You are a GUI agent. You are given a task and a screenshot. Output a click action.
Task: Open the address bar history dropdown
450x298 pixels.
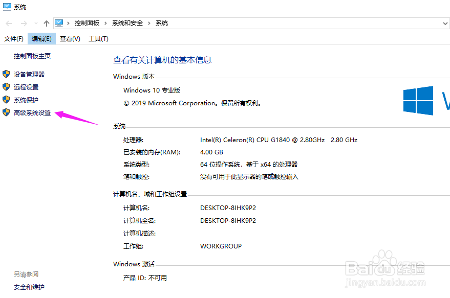tap(445, 24)
